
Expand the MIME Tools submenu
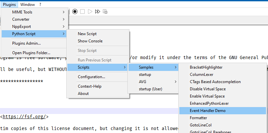35,12
